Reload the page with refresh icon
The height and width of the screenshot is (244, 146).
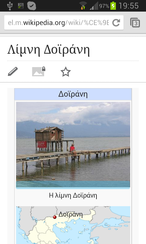(x=116, y=23)
